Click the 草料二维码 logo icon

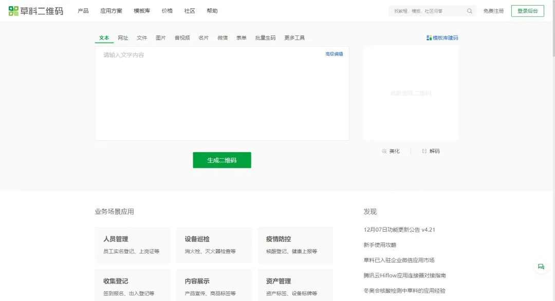(x=13, y=11)
